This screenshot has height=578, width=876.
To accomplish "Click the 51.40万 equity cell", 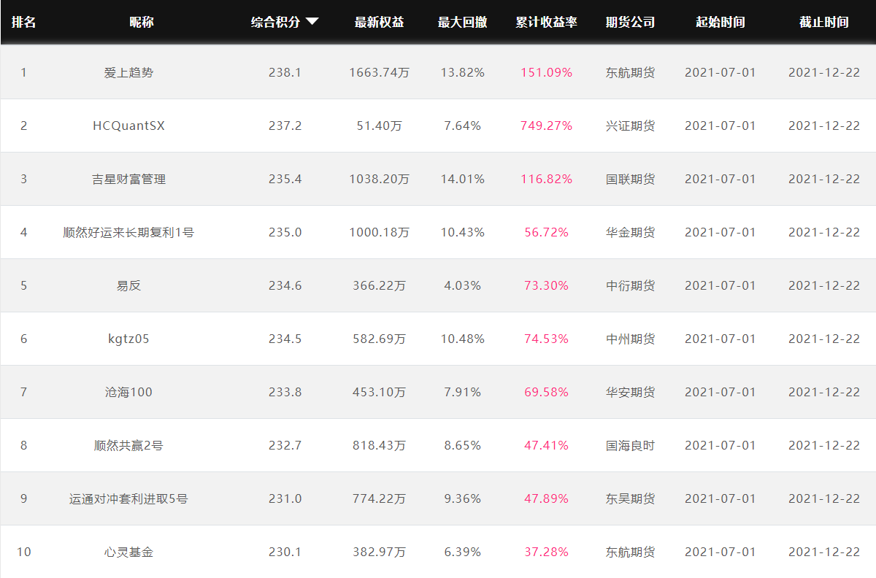I will pos(379,126).
